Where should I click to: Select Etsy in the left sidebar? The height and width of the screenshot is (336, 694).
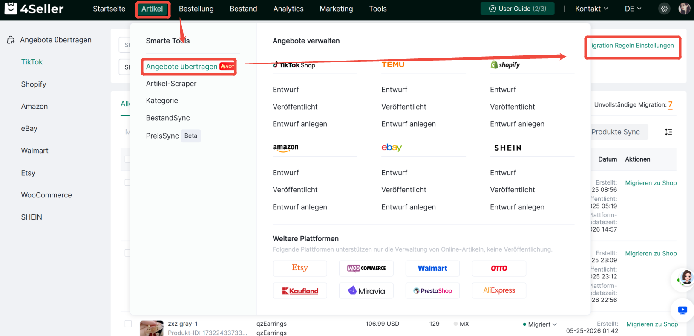(x=28, y=173)
